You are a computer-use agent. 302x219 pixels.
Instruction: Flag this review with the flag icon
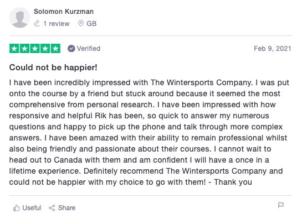click(281, 205)
